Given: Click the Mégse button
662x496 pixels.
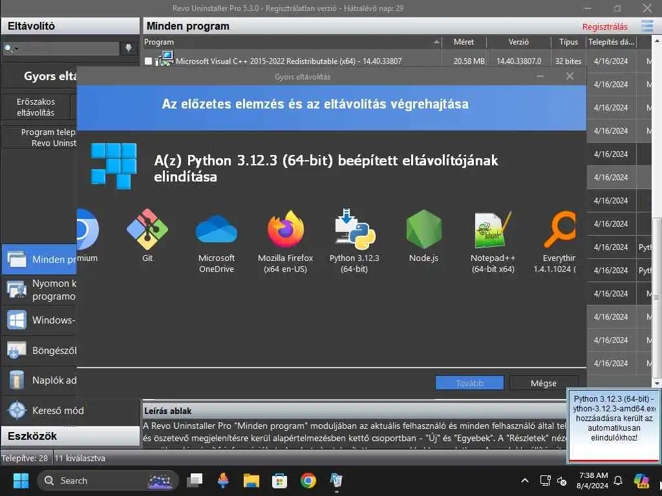Looking at the screenshot, I should [x=544, y=383].
